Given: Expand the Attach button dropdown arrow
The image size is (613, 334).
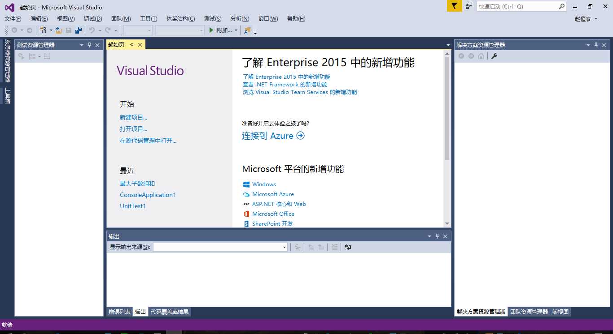Looking at the screenshot, I should (236, 30).
